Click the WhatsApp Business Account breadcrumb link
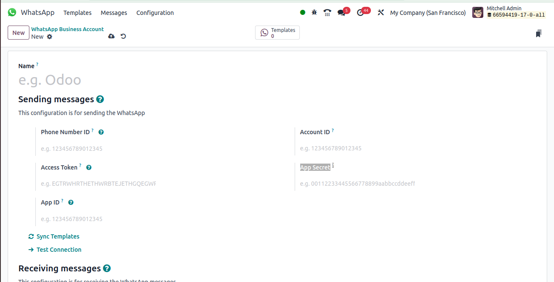This screenshot has width=554, height=282. (x=67, y=29)
